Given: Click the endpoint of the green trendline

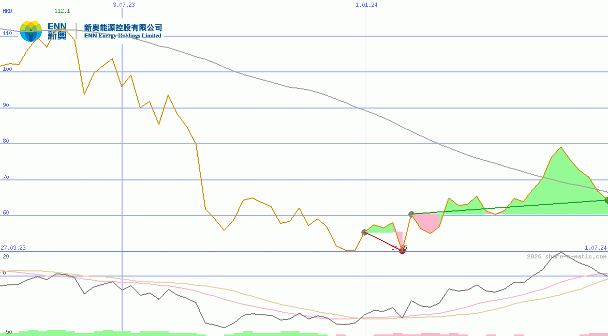Looking at the screenshot, I should pos(605,199).
